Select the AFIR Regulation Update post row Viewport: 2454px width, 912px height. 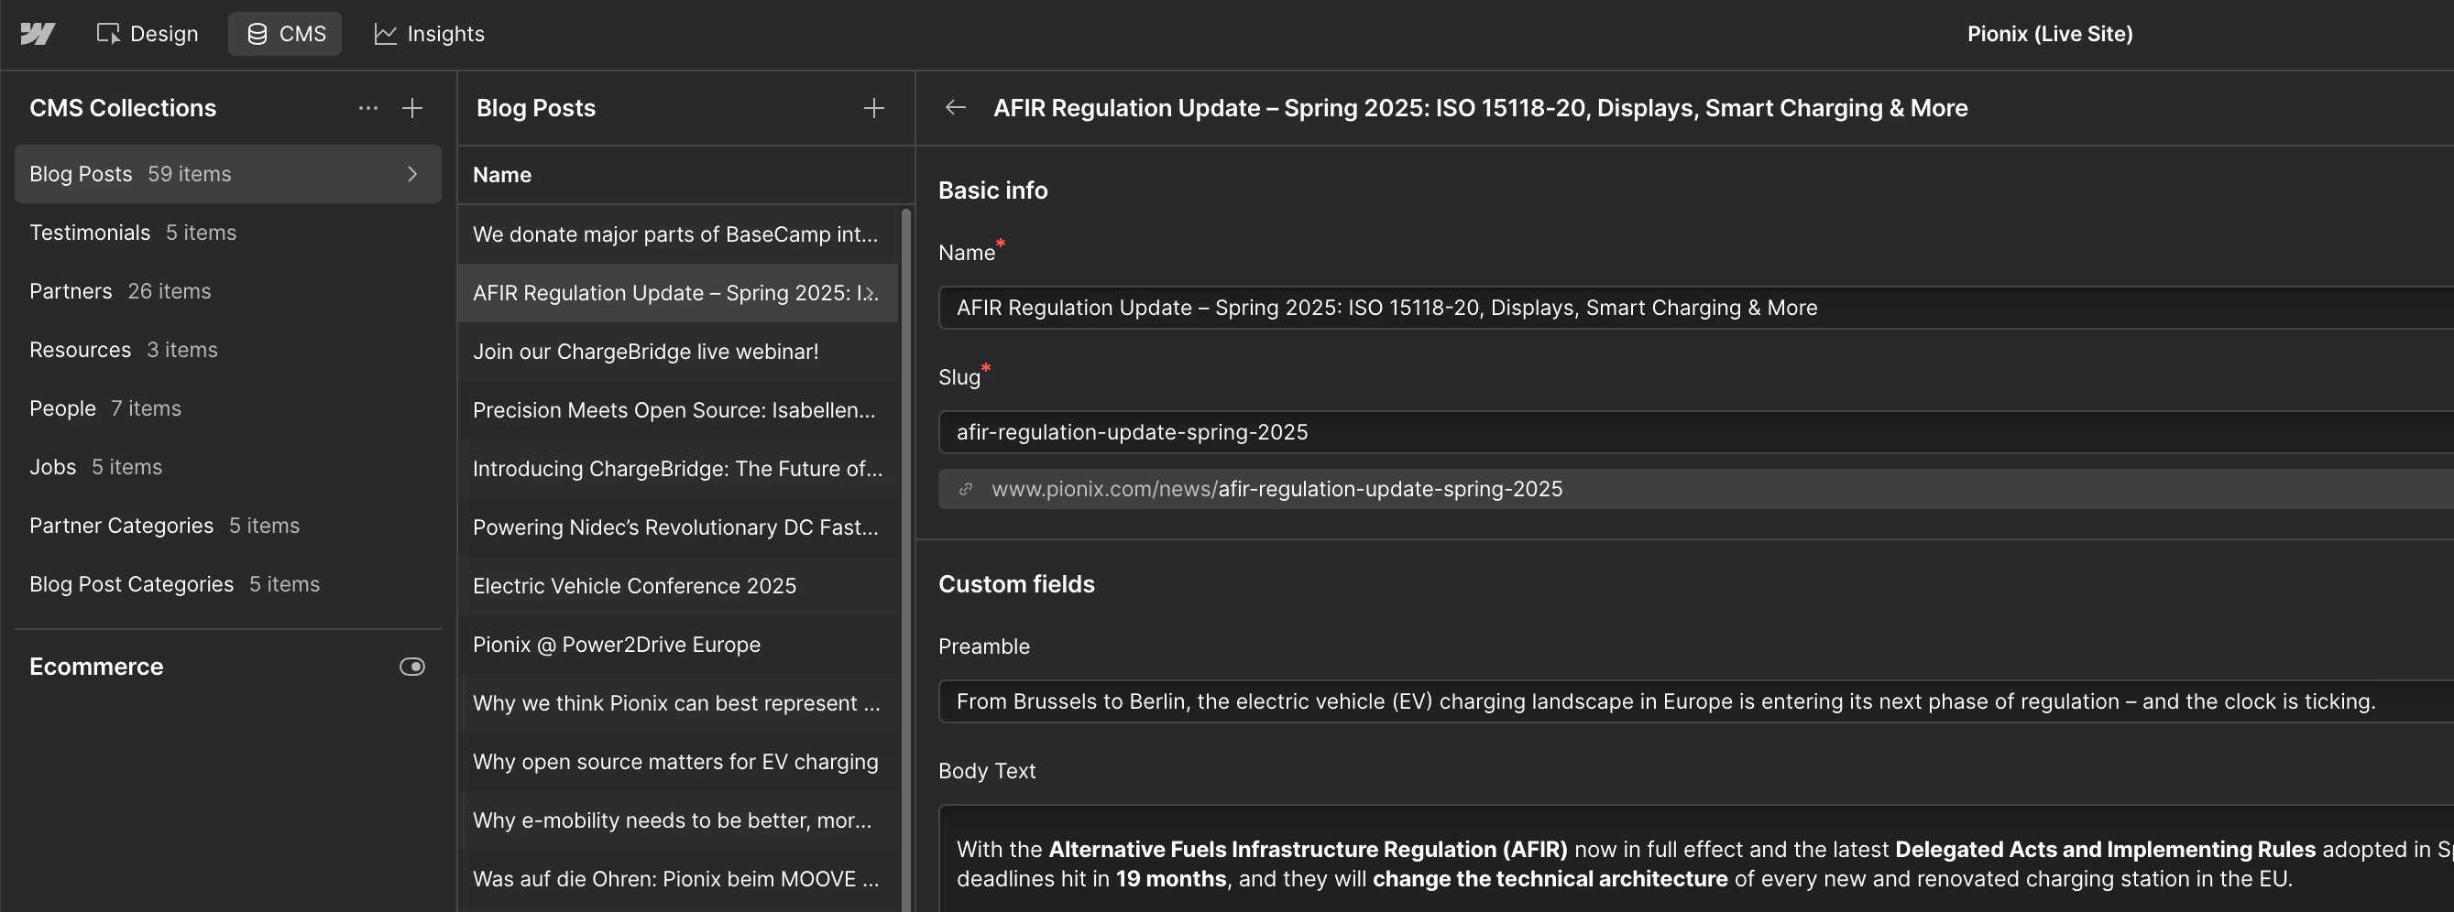pos(678,293)
